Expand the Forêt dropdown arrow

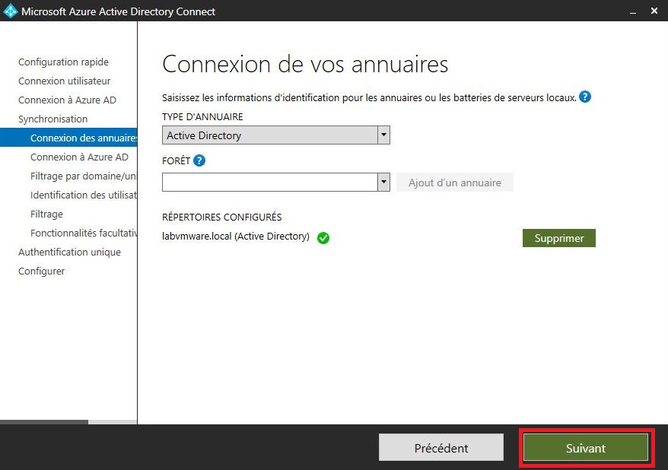[383, 183]
